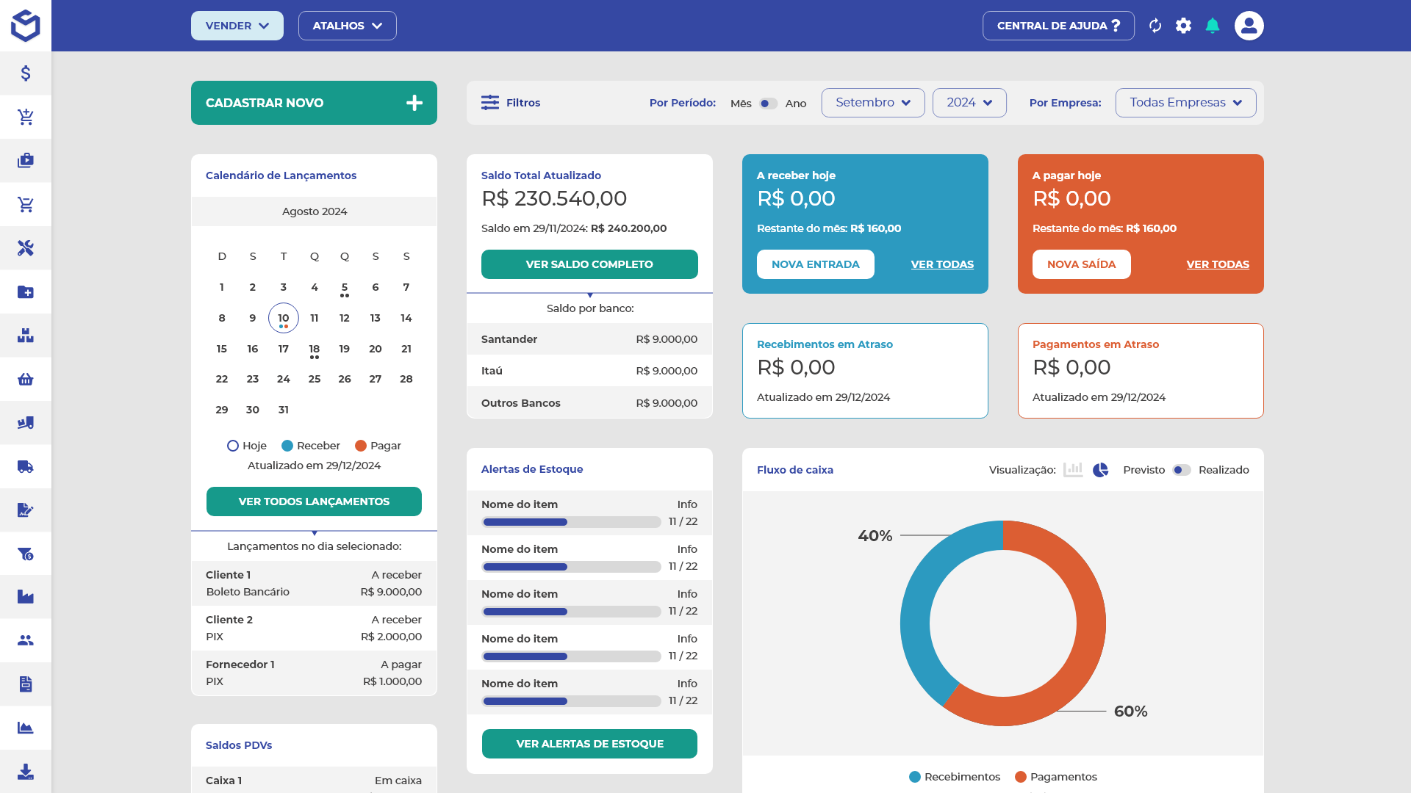Open the media briefcase sidebar icon
Screen dimensions: 1411x793
pos(26,161)
